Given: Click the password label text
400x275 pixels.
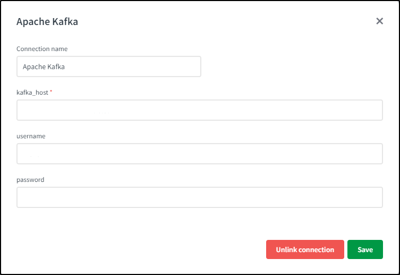Looking at the screenshot, I should coord(30,180).
